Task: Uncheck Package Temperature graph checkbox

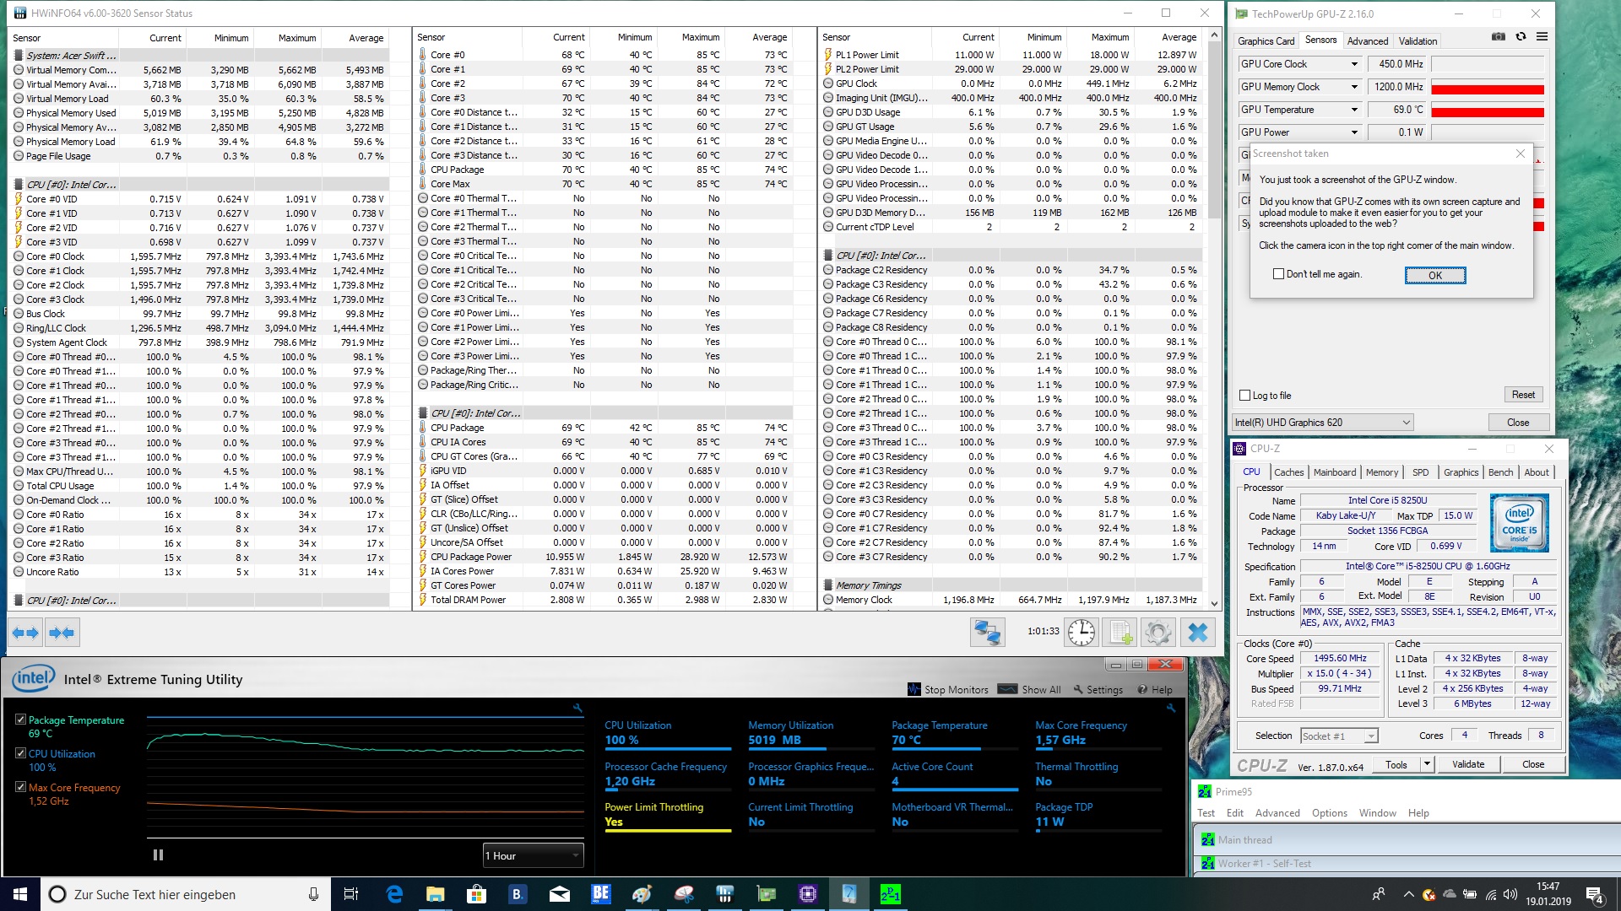Action: [x=20, y=720]
